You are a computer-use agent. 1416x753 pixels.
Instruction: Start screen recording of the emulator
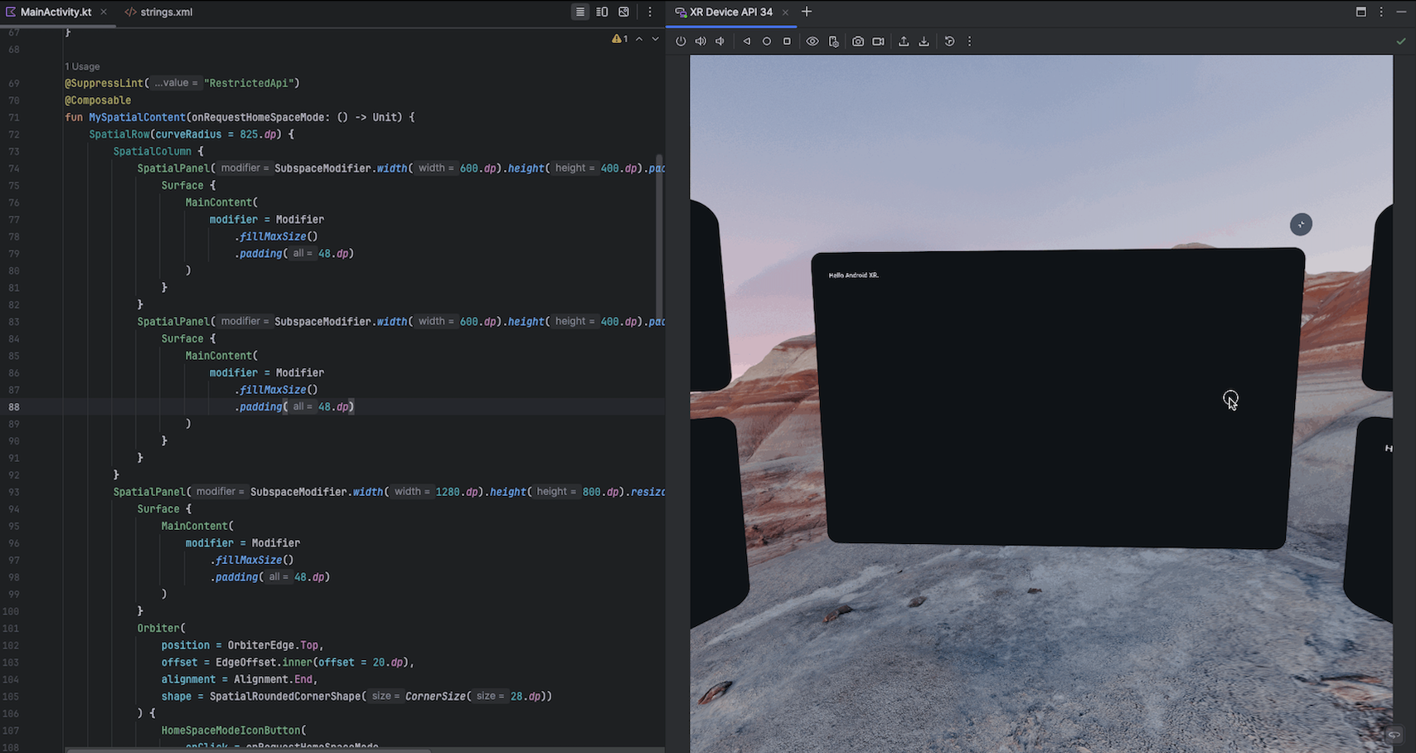pos(878,41)
